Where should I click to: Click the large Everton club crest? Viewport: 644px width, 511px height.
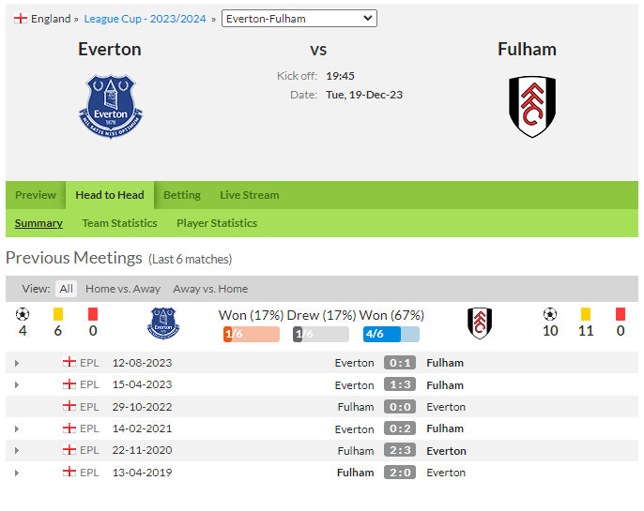click(x=111, y=107)
